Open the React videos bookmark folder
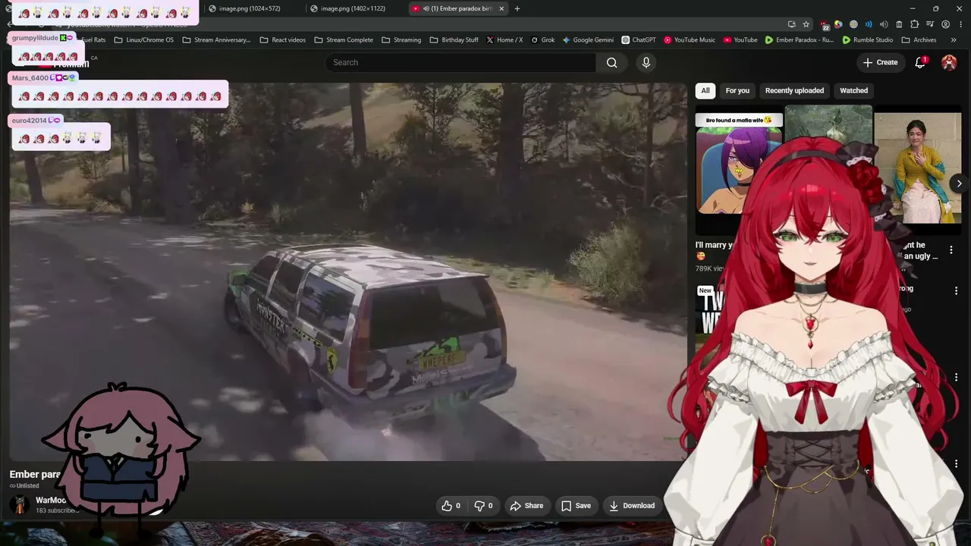971x546 pixels. click(283, 39)
